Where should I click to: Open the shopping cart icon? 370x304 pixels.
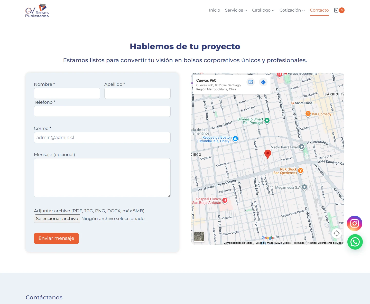[336, 10]
